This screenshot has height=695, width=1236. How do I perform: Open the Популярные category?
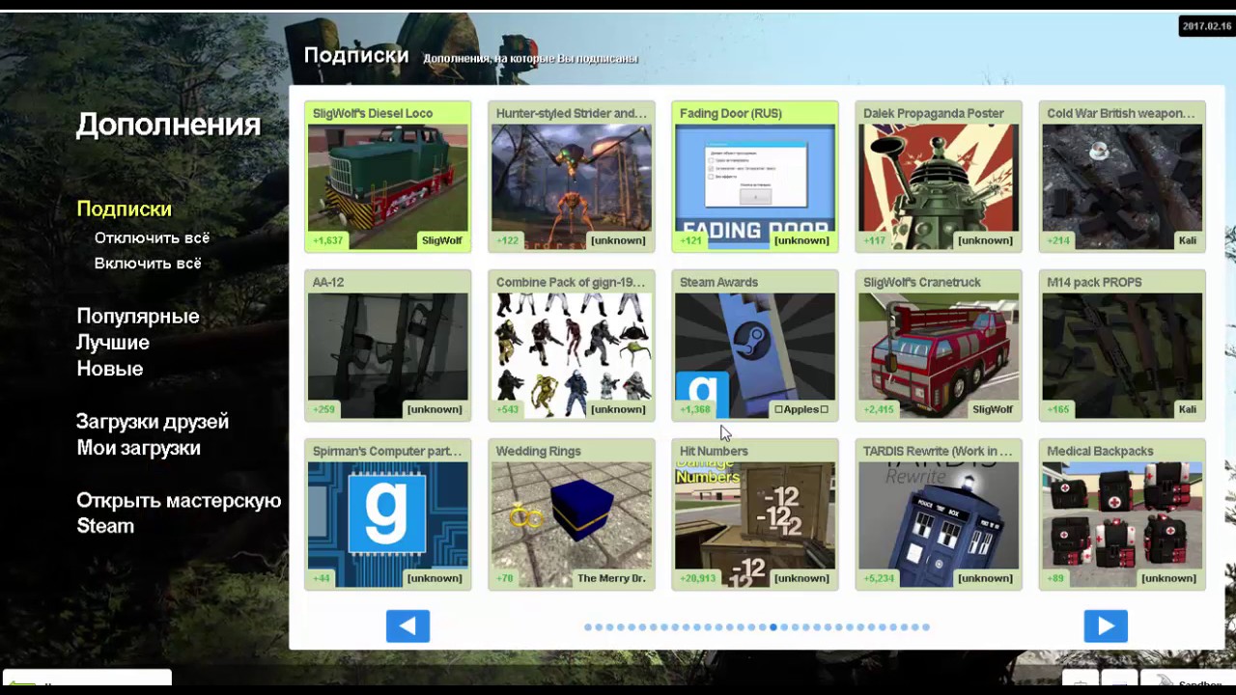(138, 317)
